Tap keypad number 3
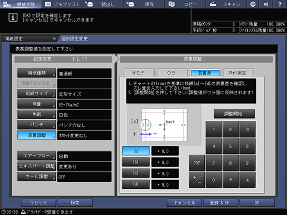287x215 pixels. [x=247, y=129]
